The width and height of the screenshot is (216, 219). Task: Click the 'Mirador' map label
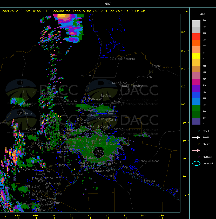tap(109, 176)
